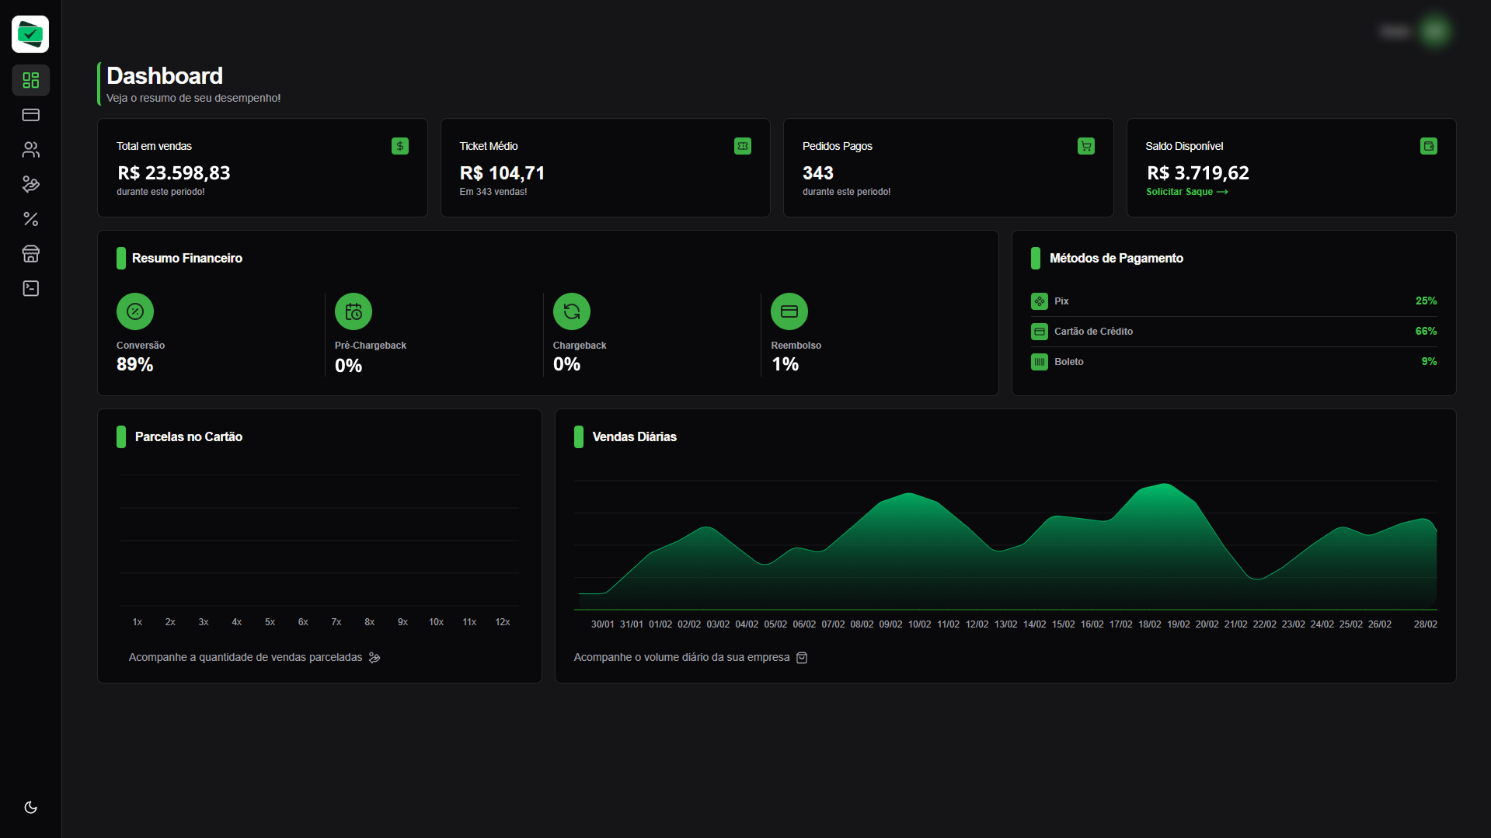Open the percent icon in sidebar

tap(31, 219)
